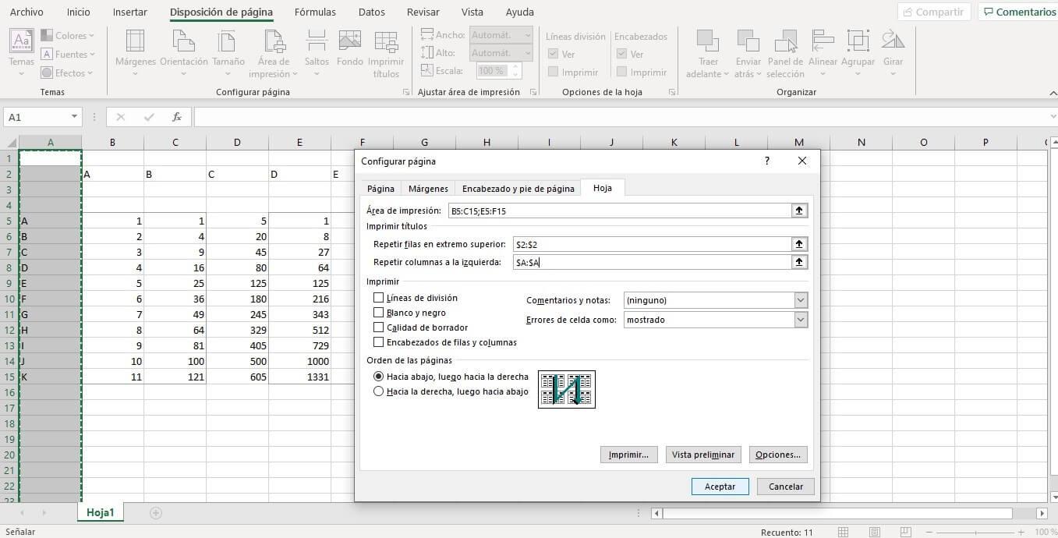Open the Orientación ribbon tool
This screenshot has width=1058, height=538.
[x=183, y=42]
